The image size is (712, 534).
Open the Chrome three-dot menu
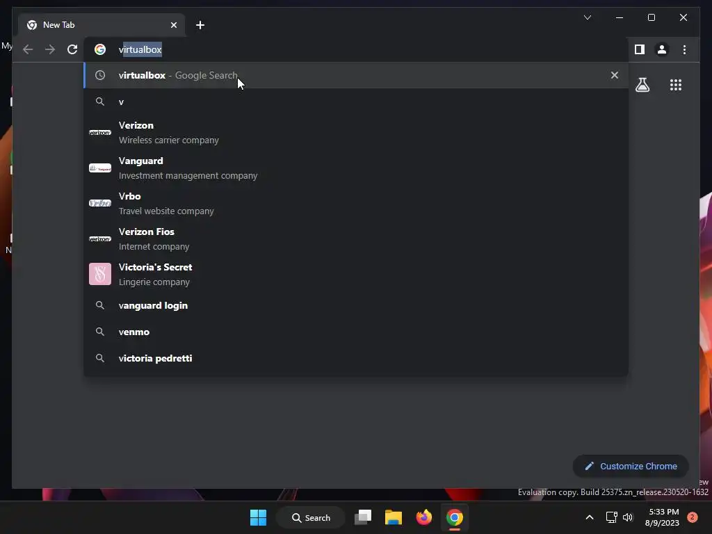click(x=684, y=49)
